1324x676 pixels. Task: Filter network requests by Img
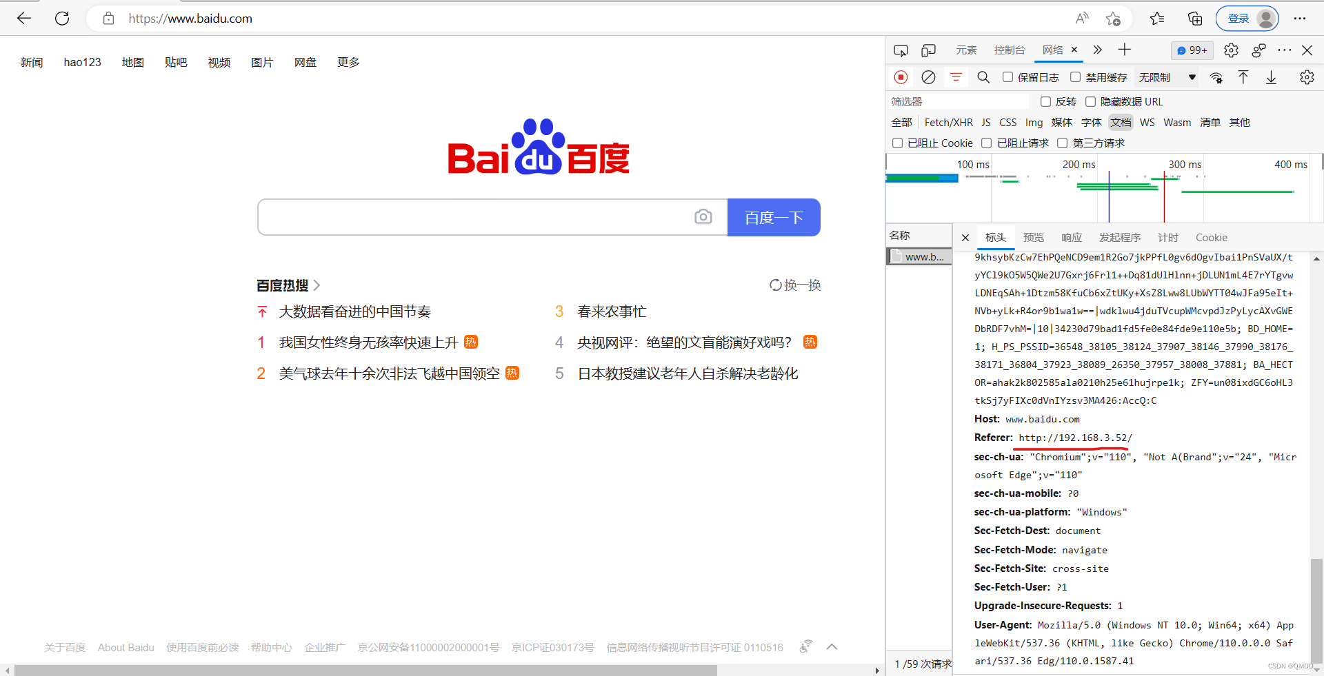(x=1034, y=123)
